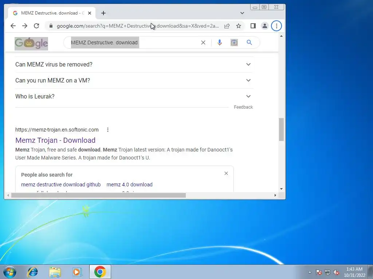Select the MEMZ Destructive download tab

[52, 13]
